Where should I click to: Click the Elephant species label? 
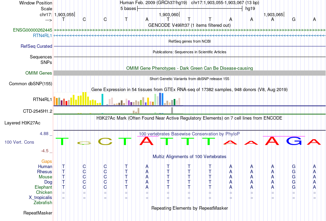(43, 187)
